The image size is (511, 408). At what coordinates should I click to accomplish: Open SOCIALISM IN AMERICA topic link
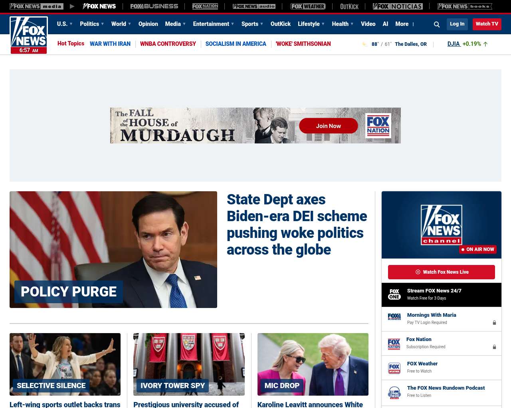coord(236,44)
